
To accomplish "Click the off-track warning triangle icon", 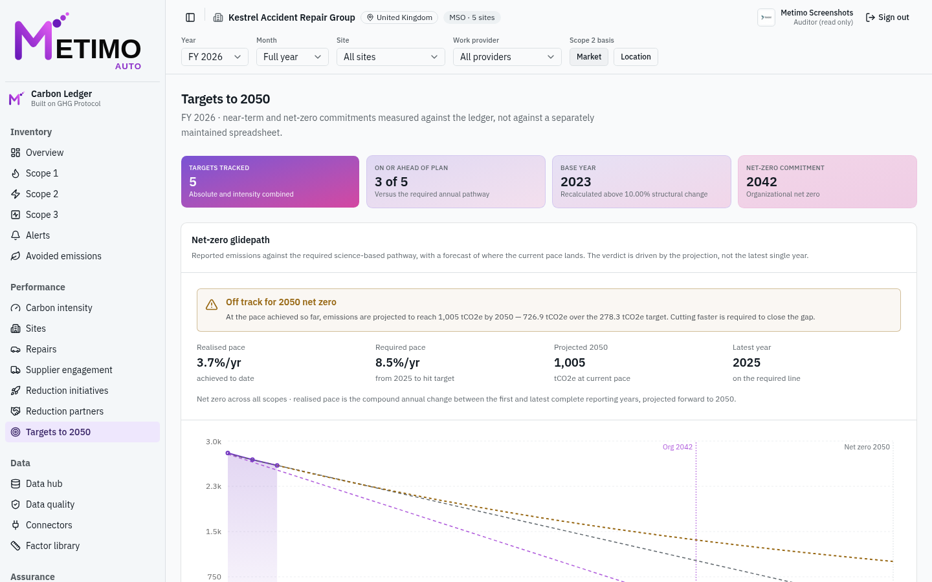I will coord(212,305).
